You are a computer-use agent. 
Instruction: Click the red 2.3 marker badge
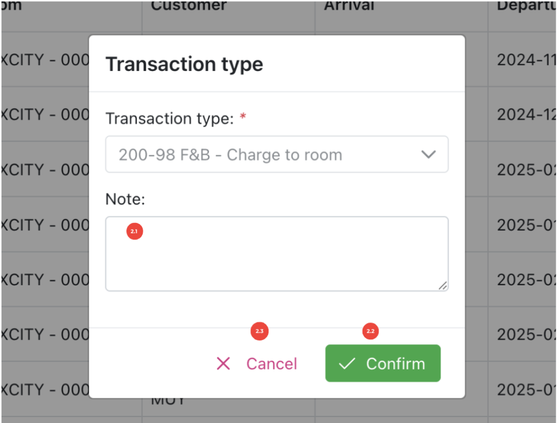click(x=259, y=331)
